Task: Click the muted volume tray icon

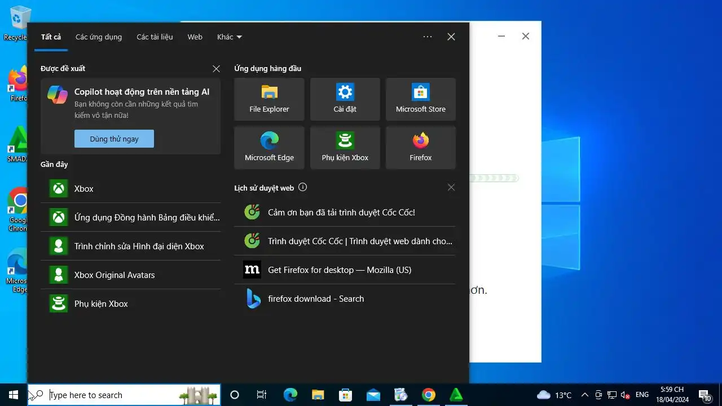Action: coord(625,395)
